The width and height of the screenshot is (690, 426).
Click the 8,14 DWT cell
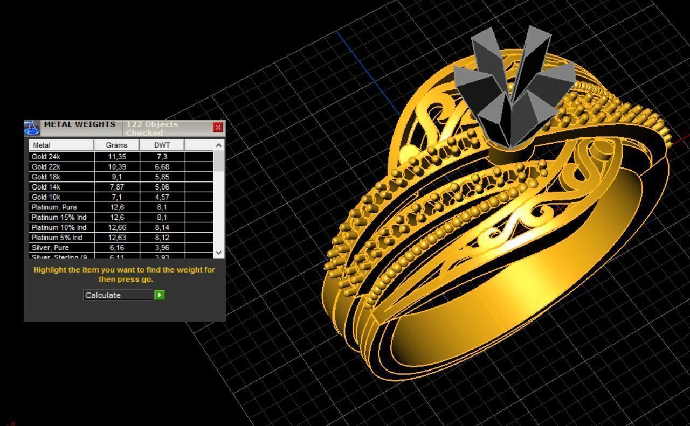(x=162, y=227)
